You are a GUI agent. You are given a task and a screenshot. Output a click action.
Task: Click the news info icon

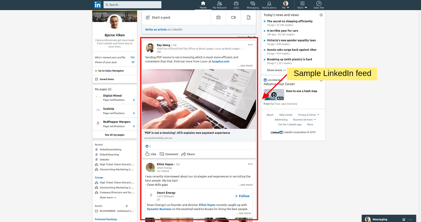pos(321,15)
